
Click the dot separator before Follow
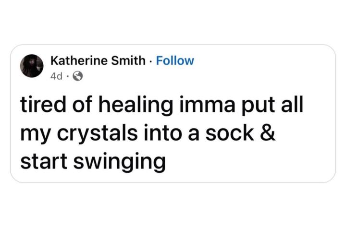(x=151, y=61)
